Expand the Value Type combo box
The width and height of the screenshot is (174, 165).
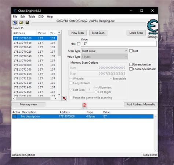(104, 57)
